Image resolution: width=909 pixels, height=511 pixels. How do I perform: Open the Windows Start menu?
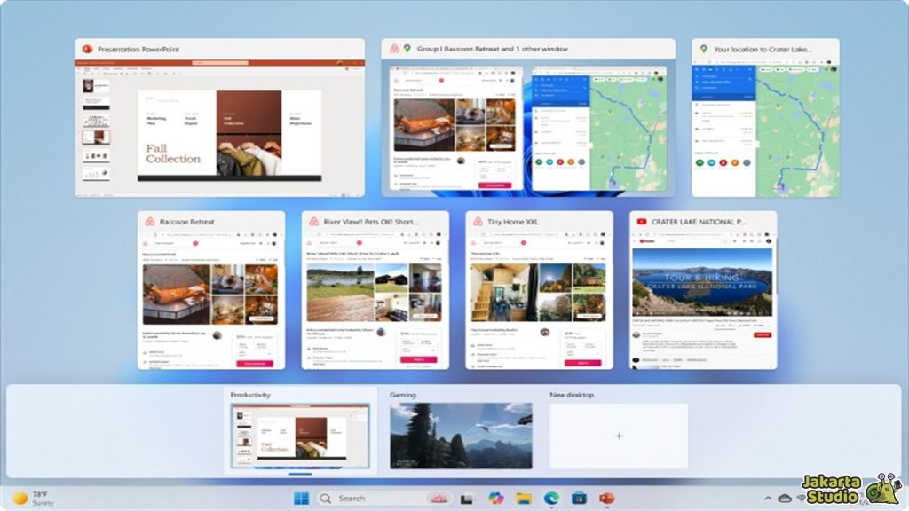[302, 499]
